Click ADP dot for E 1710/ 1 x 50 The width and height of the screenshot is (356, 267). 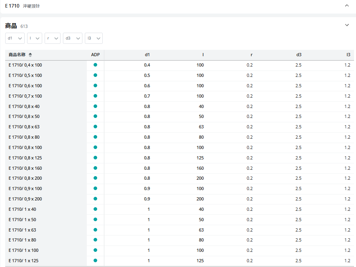pos(95,219)
